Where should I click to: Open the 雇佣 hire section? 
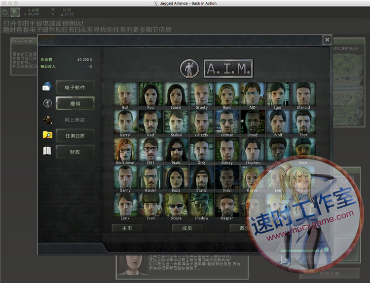tap(75, 103)
